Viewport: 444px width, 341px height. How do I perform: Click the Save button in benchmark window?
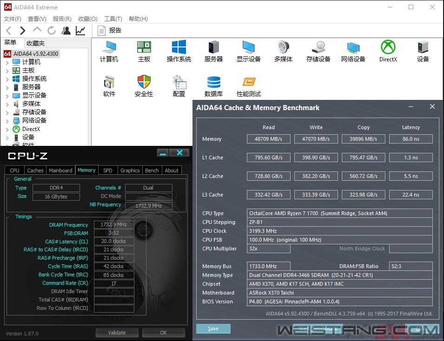pyautogui.click(x=213, y=328)
